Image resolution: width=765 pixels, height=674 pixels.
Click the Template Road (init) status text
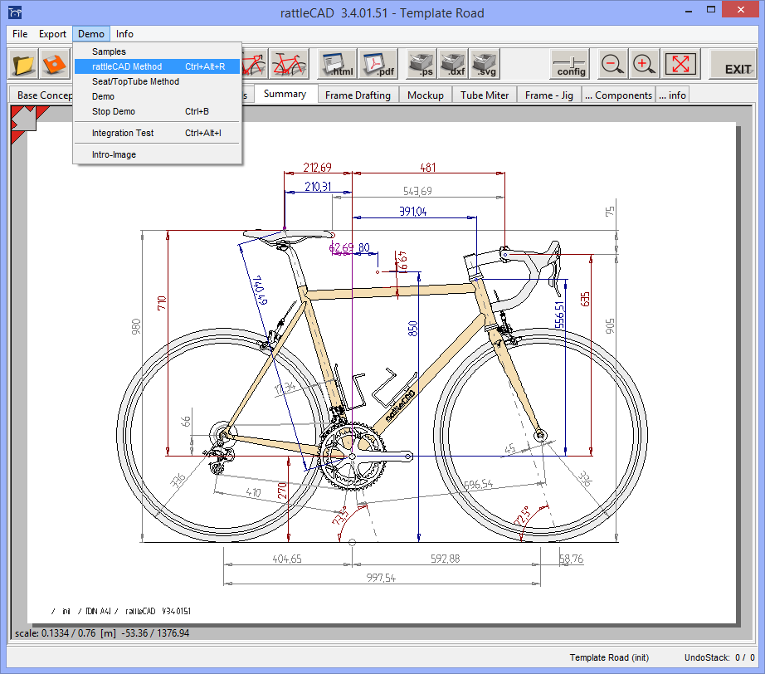pyautogui.click(x=609, y=657)
